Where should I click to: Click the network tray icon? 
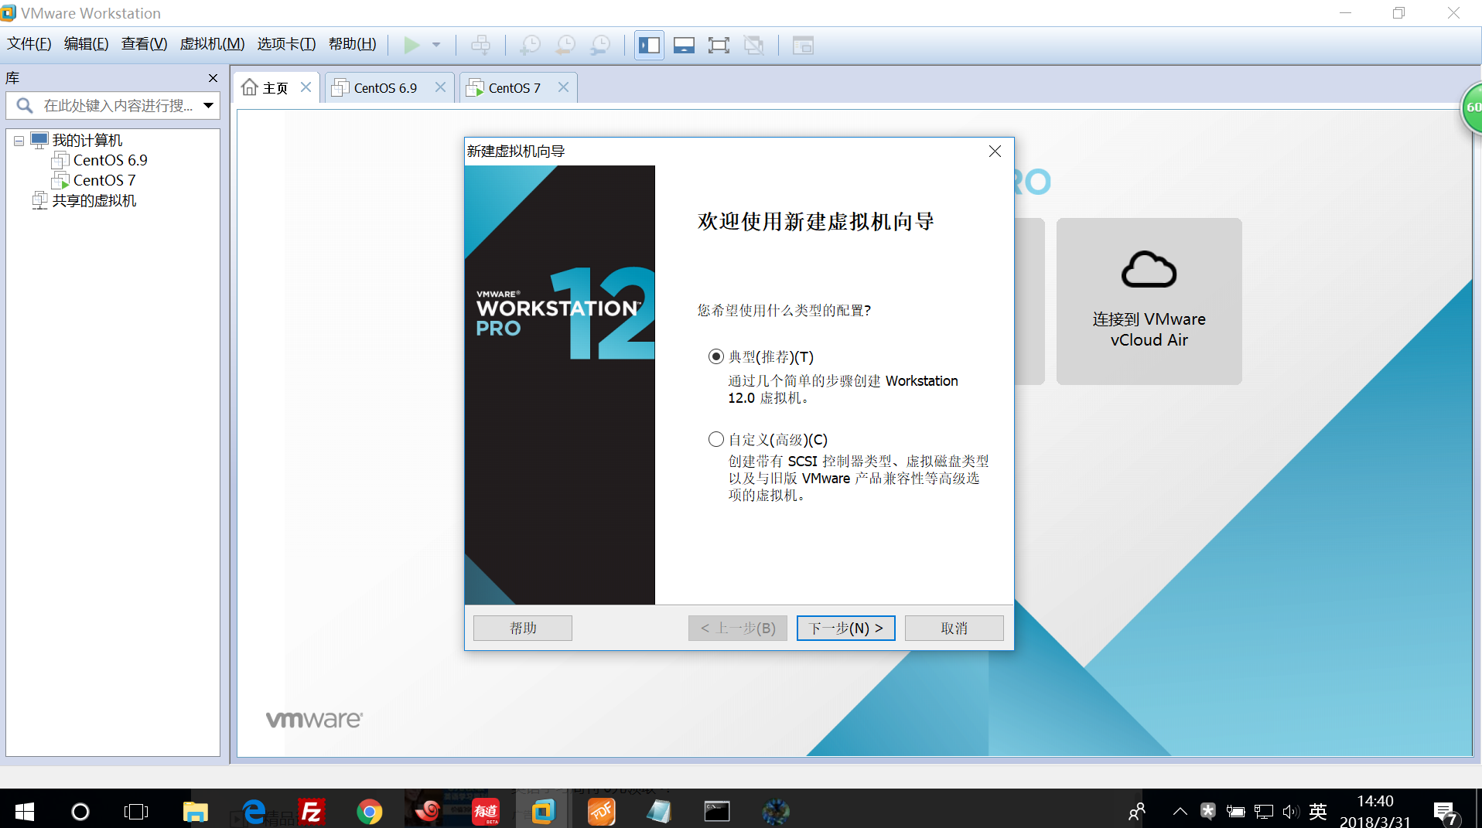[1263, 811]
